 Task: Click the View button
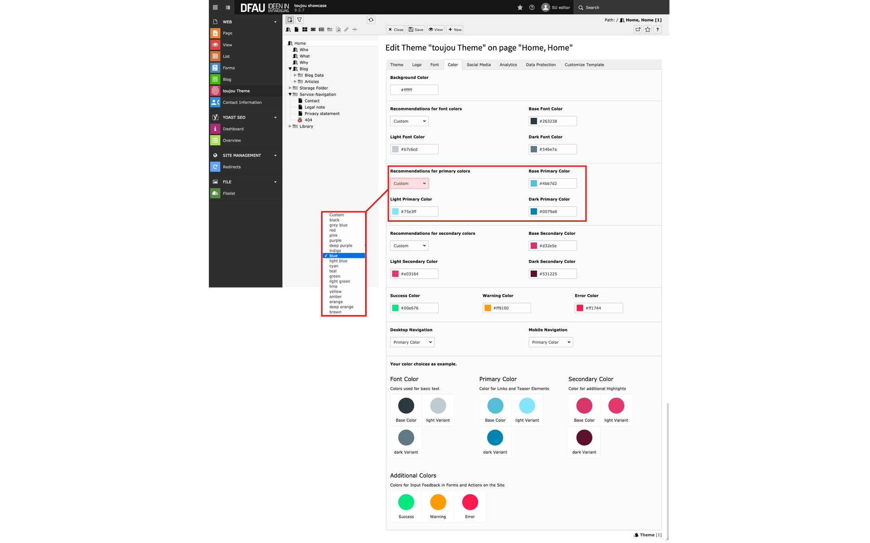pyautogui.click(x=436, y=29)
